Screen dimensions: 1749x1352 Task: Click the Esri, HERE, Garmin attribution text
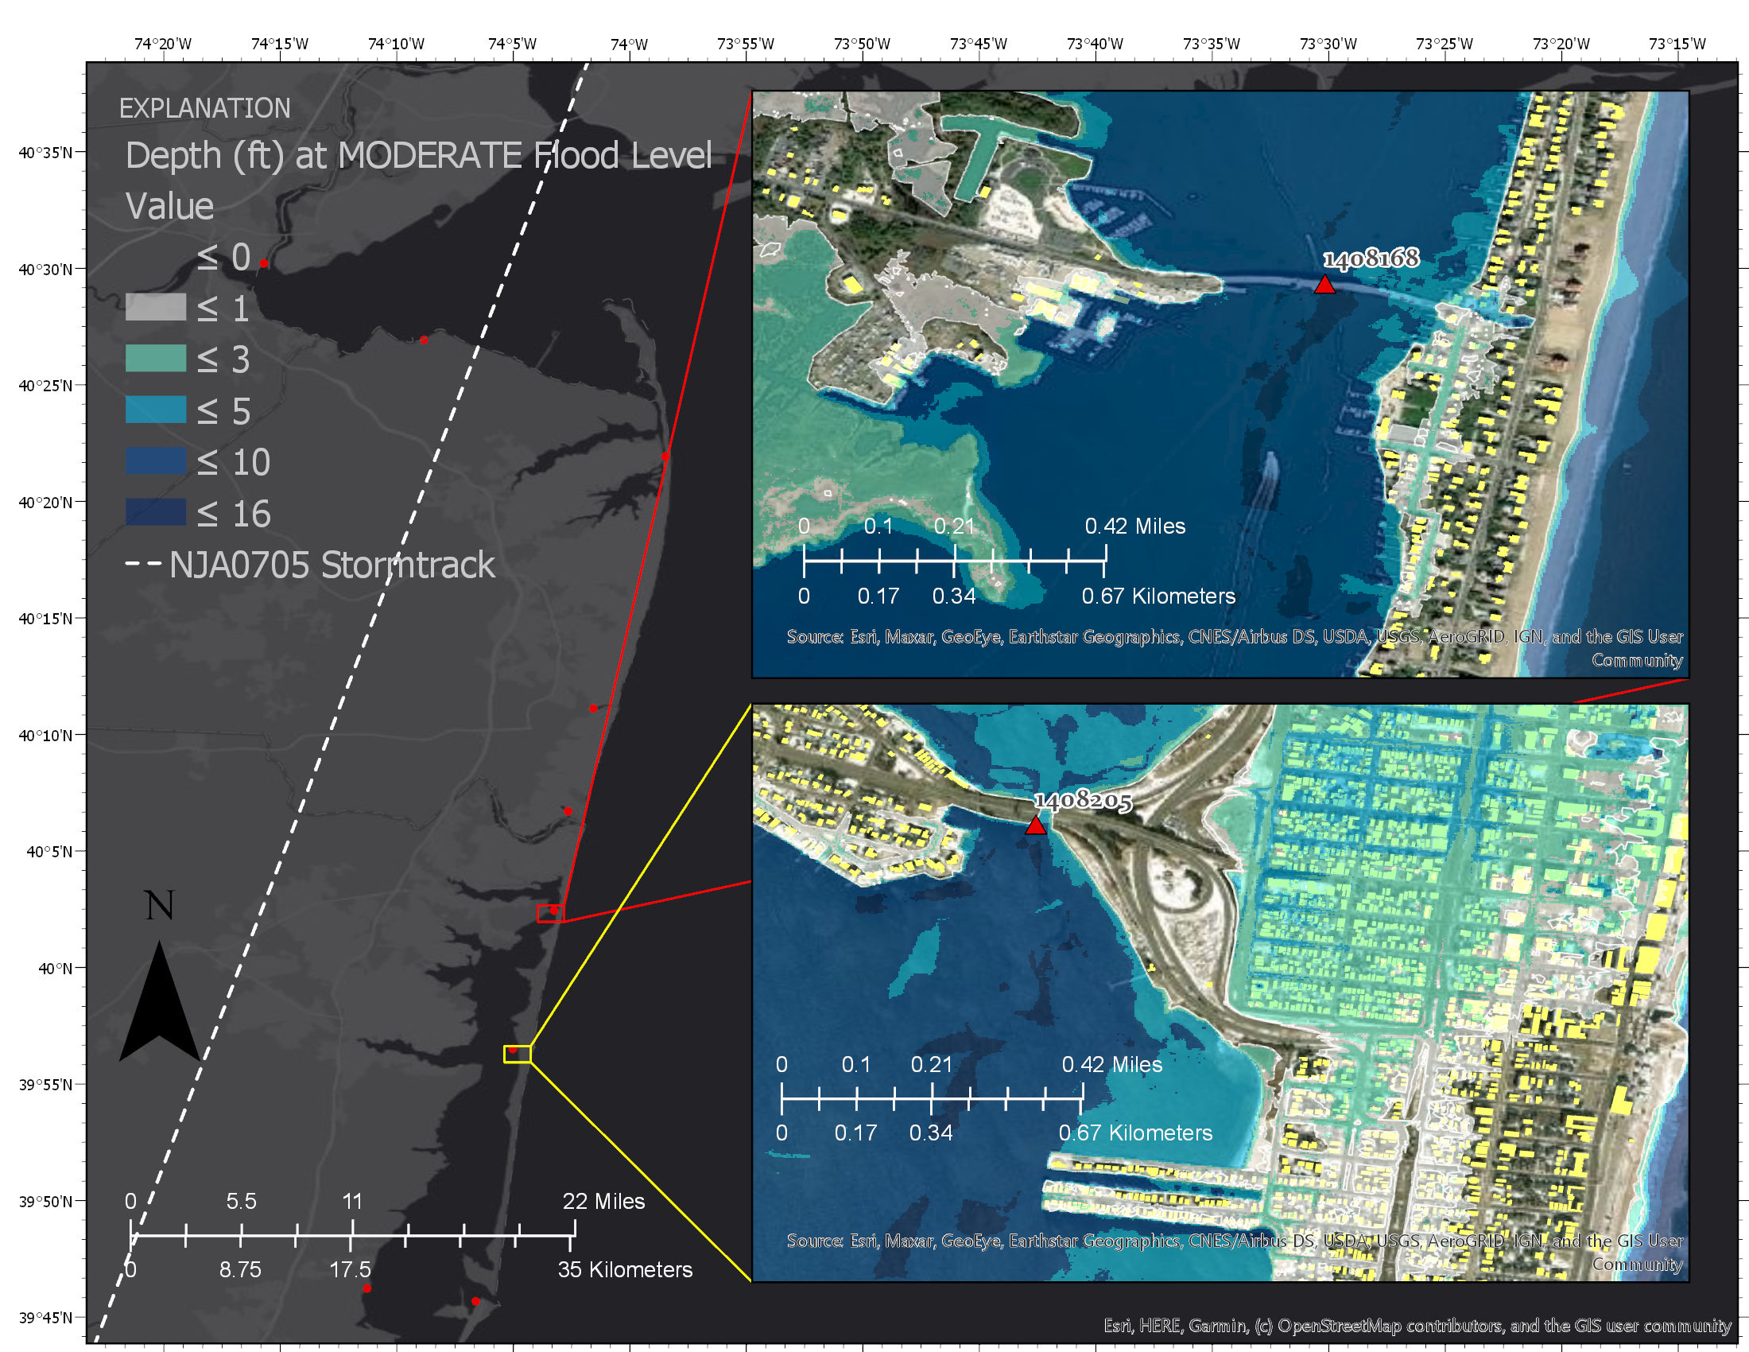pos(1417,1326)
